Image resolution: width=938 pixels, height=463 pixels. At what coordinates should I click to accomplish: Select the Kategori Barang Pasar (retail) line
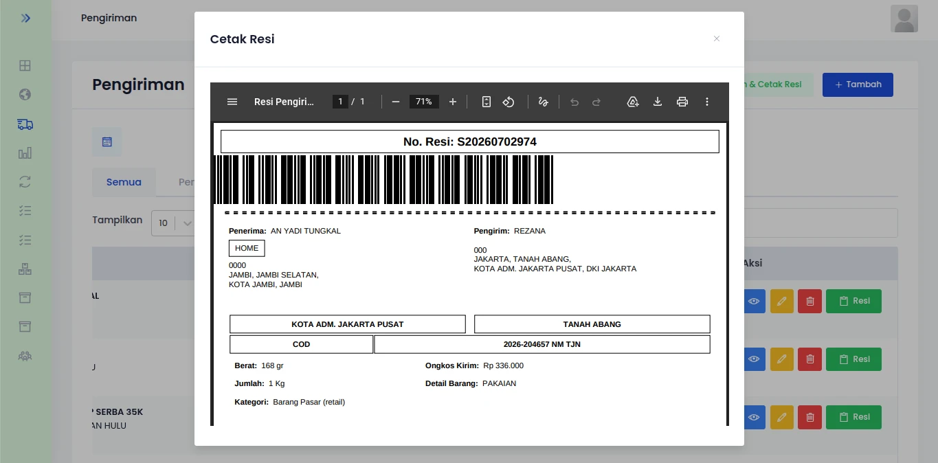point(289,402)
